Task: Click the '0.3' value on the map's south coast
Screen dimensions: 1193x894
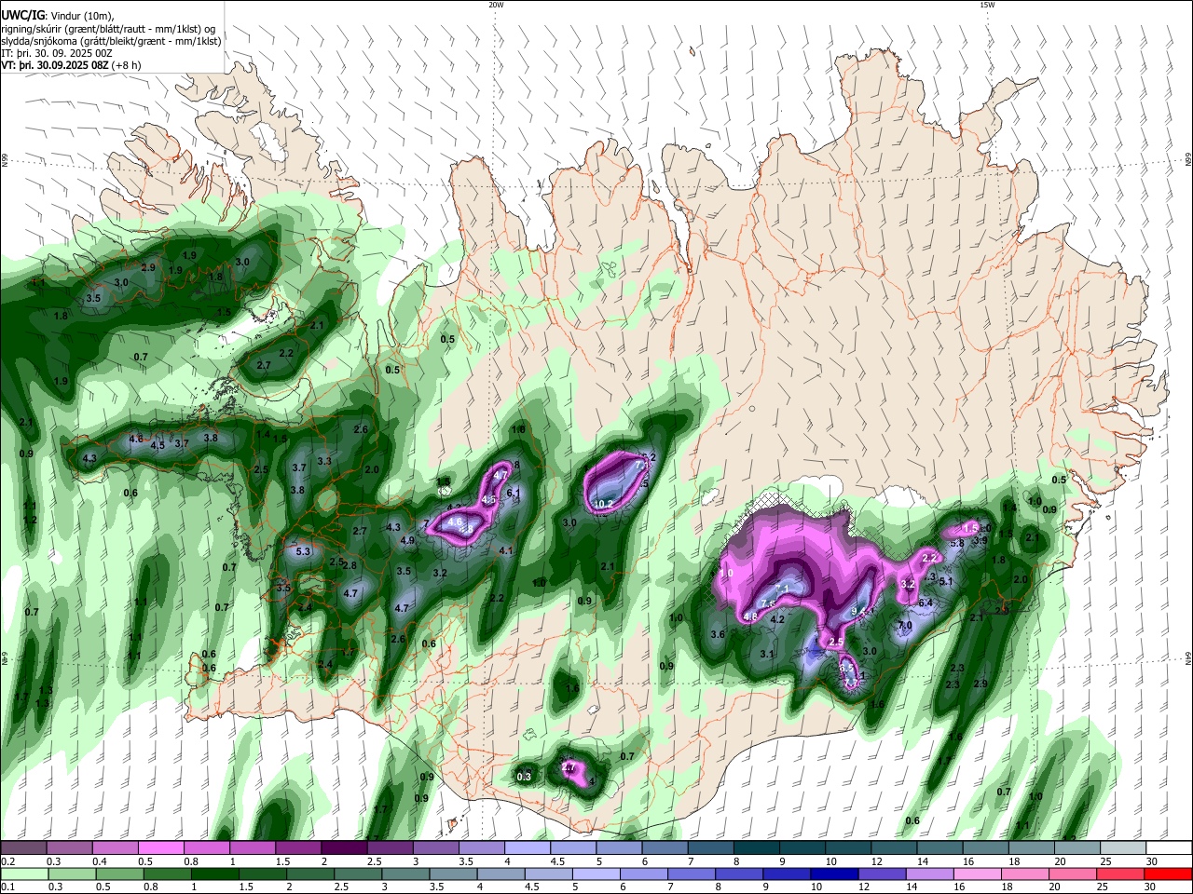Action: coord(524,777)
